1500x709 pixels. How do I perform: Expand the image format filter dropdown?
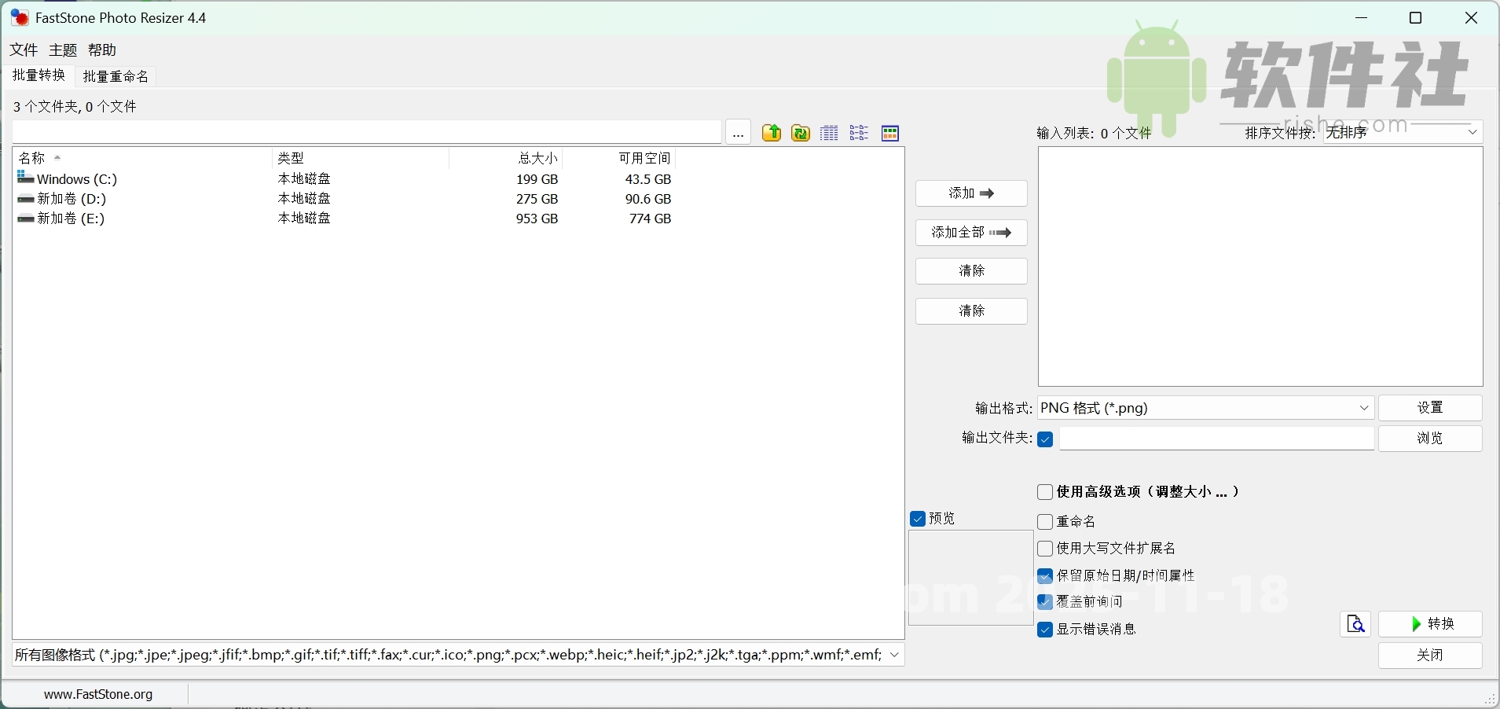point(895,655)
